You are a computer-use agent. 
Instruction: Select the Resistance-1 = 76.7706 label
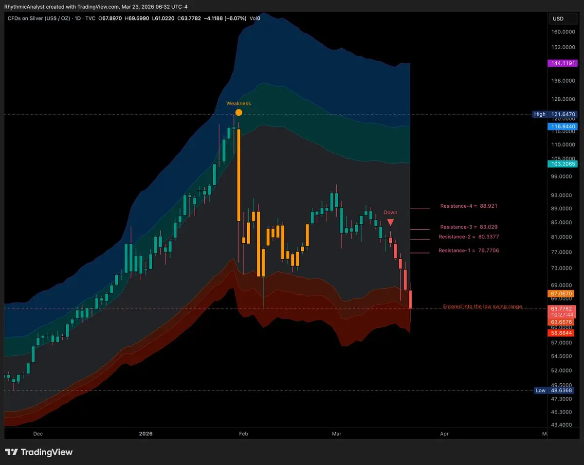pyautogui.click(x=469, y=250)
